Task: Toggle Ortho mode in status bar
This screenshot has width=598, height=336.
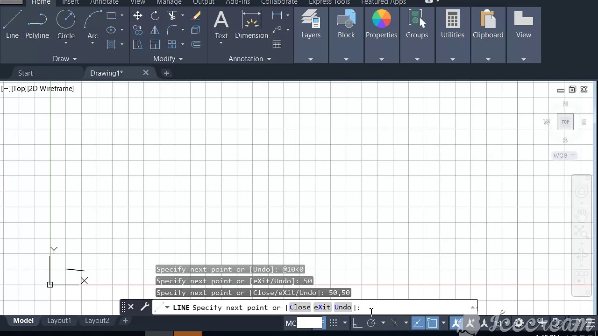Action: (x=357, y=322)
